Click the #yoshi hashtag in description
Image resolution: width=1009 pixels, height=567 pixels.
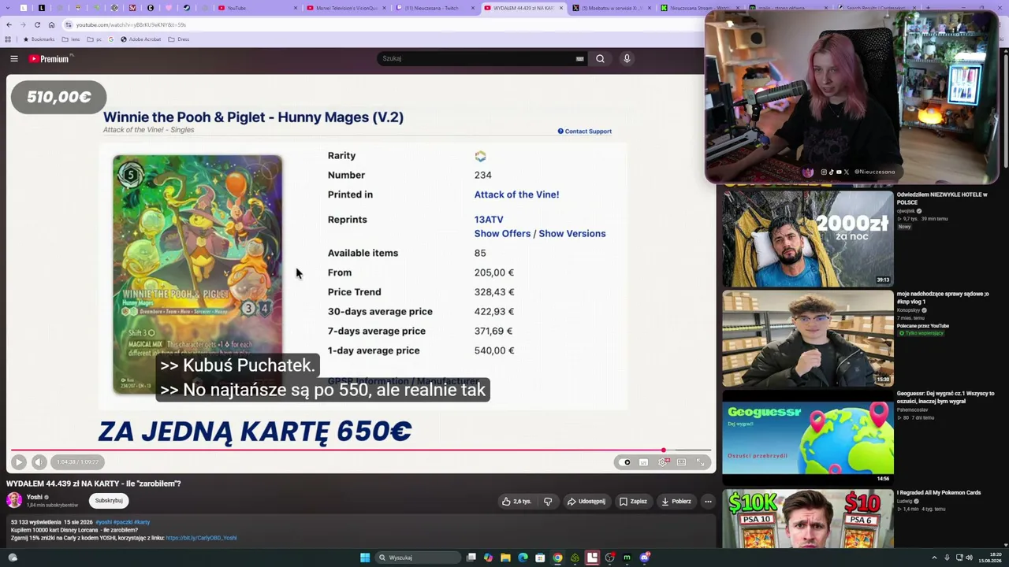pos(103,522)
